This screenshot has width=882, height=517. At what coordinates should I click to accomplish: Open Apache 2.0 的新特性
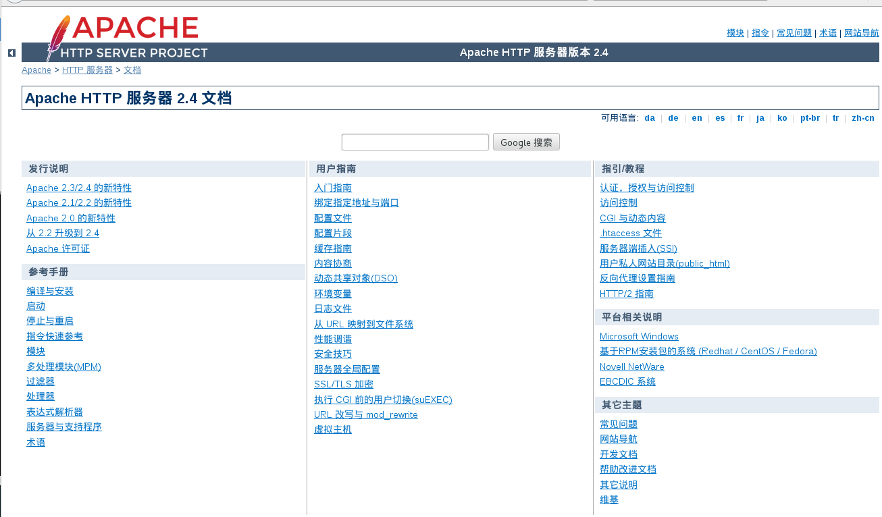click(x=71, y=218)
